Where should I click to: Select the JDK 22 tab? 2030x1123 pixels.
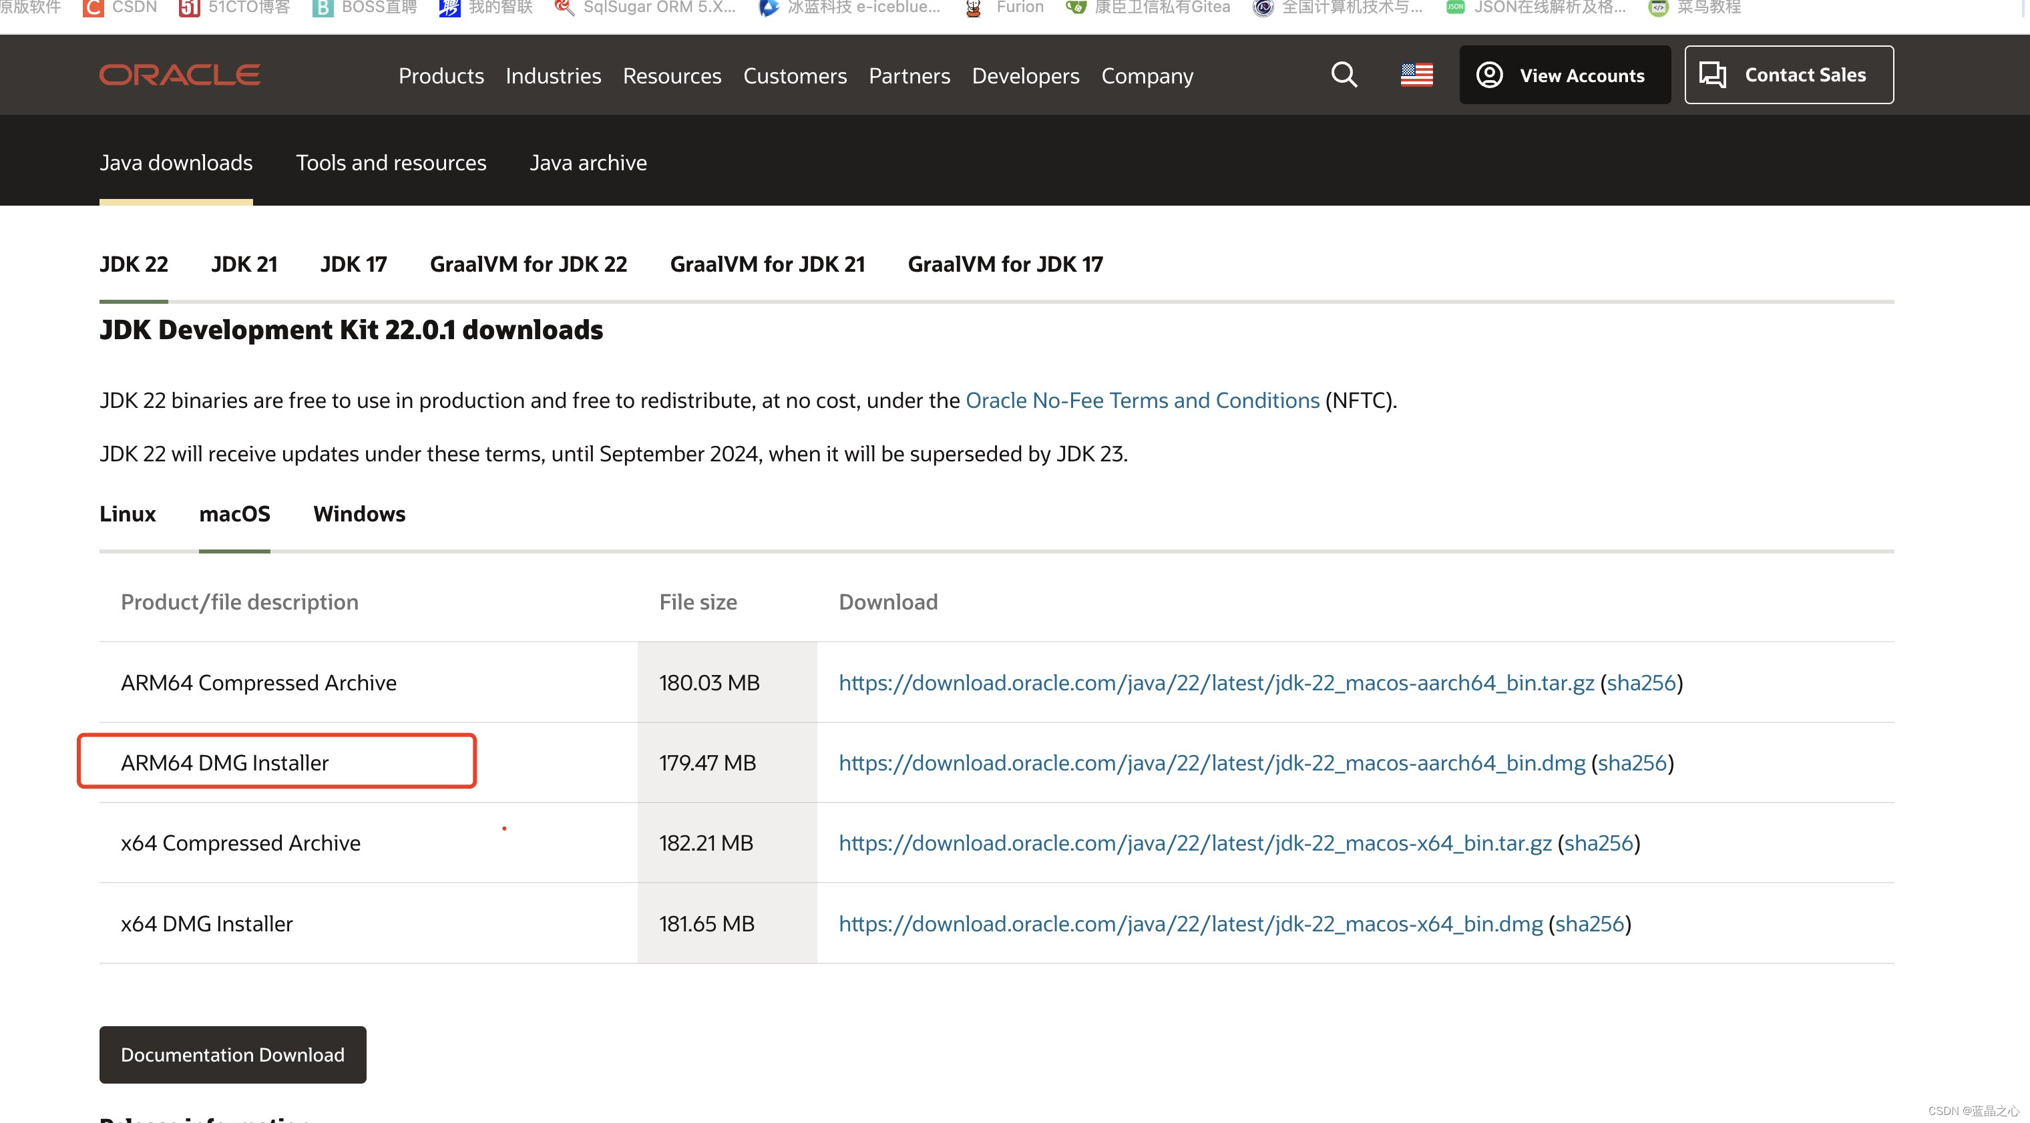[x=134, y=264]
